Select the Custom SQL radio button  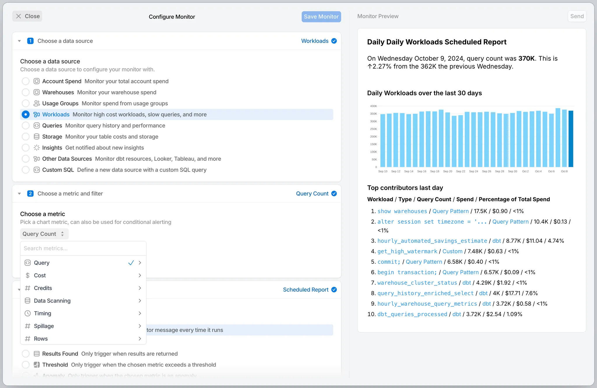(x=26, y=170)
